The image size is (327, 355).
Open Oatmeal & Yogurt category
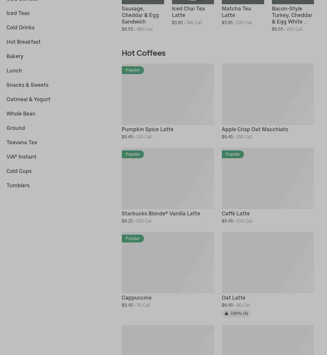coord(28,99)
